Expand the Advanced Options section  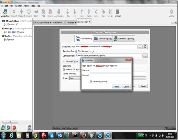[x=64, y=61]
